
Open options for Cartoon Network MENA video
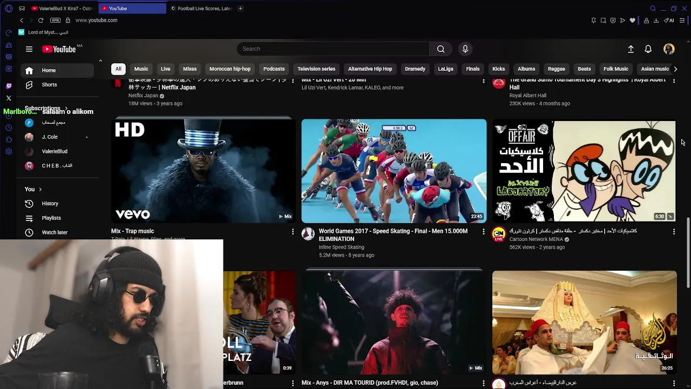pyautogui.click(x=674, y=232)
